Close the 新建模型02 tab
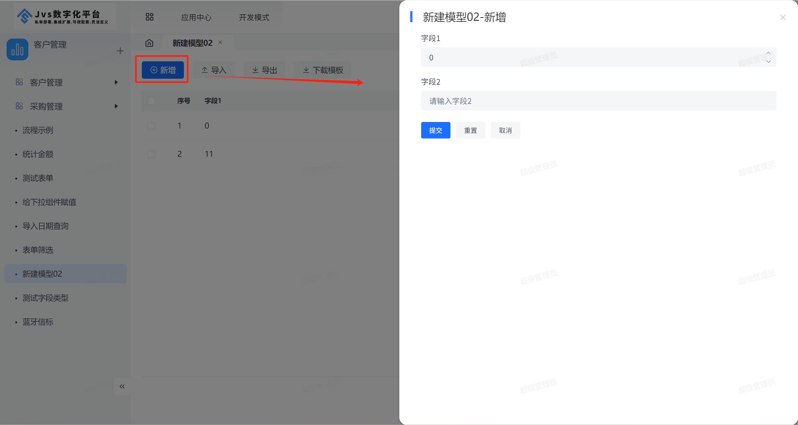Image resolution: width=798 pixels, height=425 pixels. (x=220, y=42)
